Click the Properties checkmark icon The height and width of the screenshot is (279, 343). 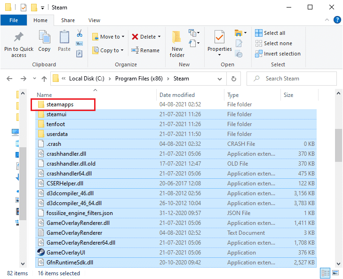(219, 37)
